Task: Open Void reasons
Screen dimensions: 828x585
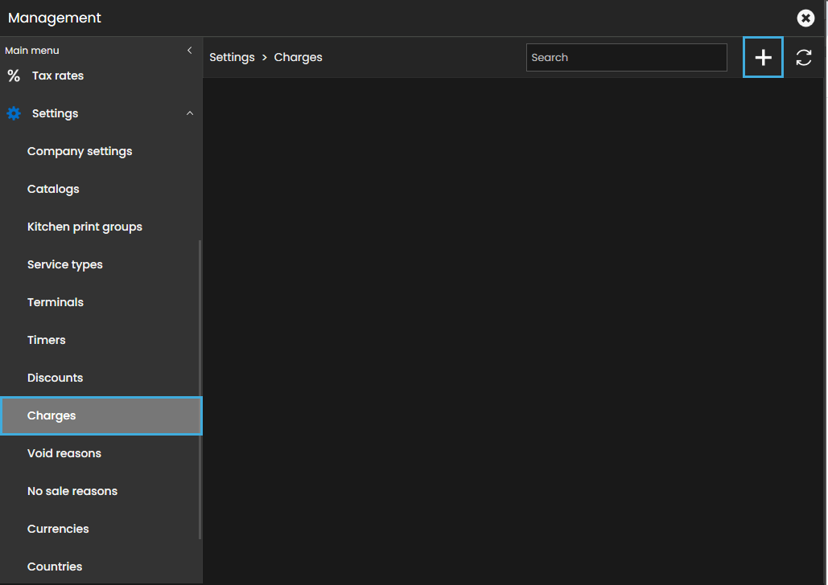Action: (64, 453)
